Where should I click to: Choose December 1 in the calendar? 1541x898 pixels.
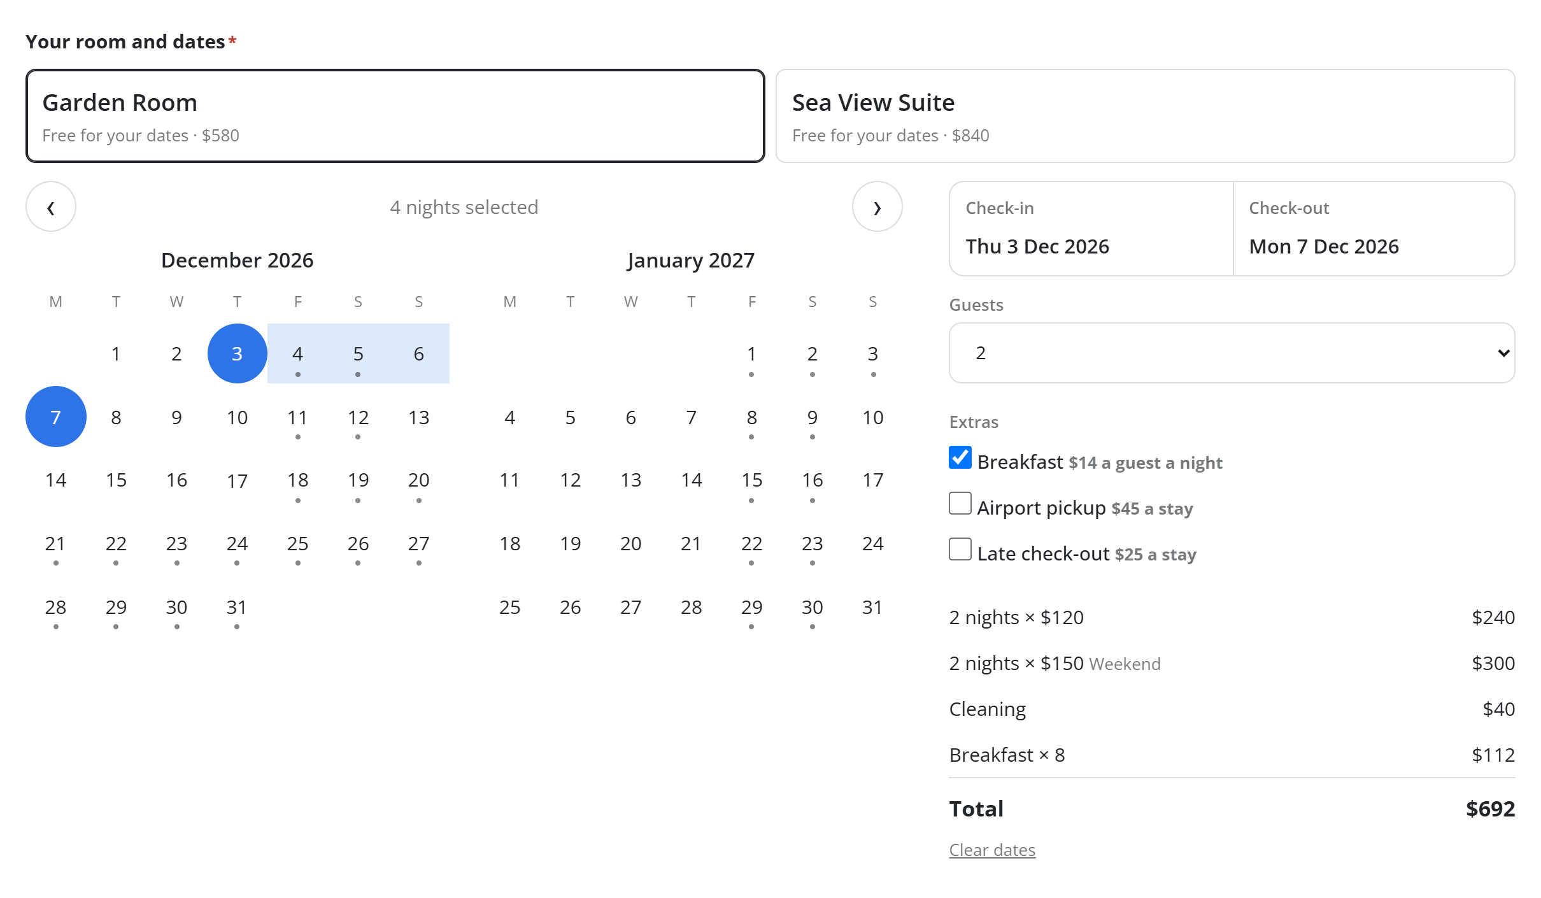coord(116,353)
